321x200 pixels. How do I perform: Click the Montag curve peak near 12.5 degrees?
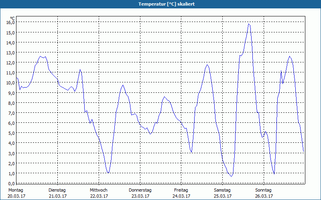tap(41, 56)
